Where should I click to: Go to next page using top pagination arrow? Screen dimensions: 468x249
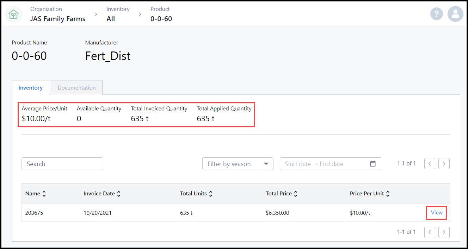pos(444,164)
